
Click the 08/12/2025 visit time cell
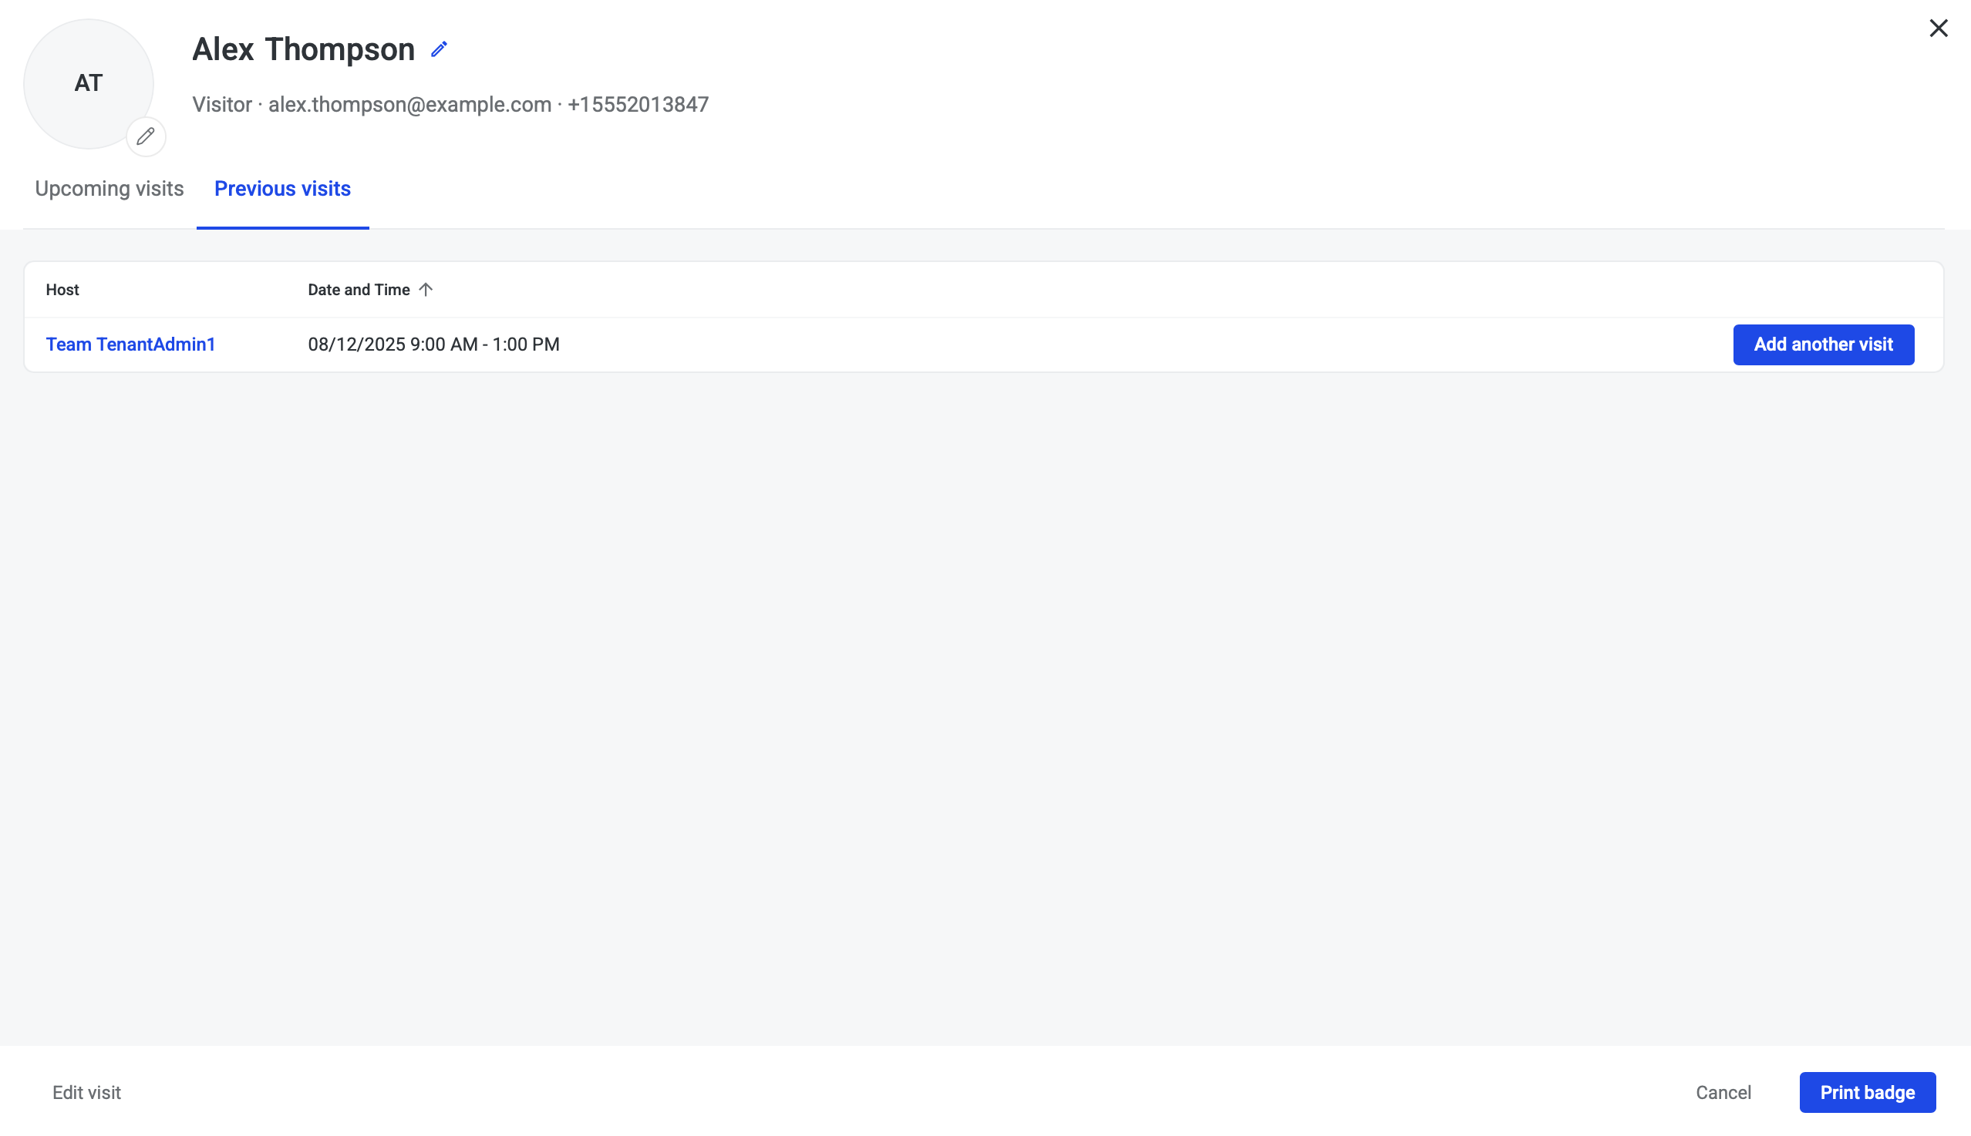(433, 344)
